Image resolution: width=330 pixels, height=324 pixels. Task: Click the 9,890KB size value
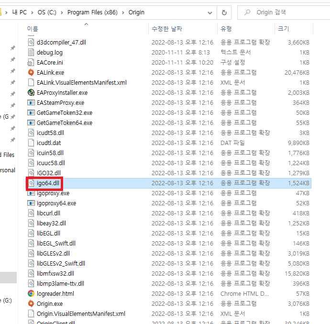(x=298, y=143)
